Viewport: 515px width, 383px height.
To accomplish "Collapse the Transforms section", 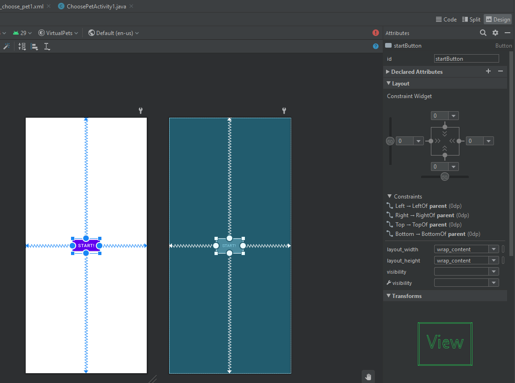I will click(388, 296).
